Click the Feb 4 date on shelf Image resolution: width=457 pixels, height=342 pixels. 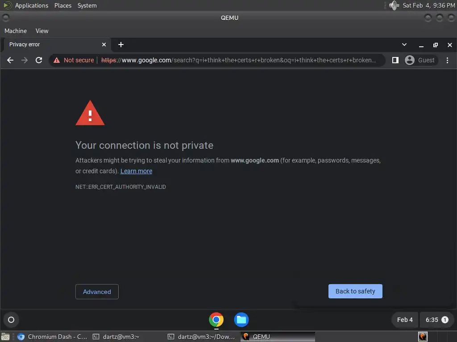(x=405, y=320)
